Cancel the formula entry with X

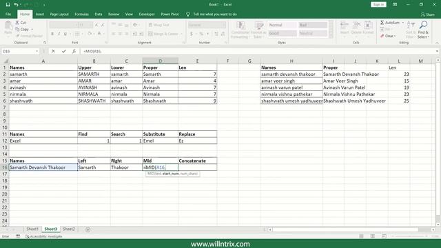pos(53,51)
